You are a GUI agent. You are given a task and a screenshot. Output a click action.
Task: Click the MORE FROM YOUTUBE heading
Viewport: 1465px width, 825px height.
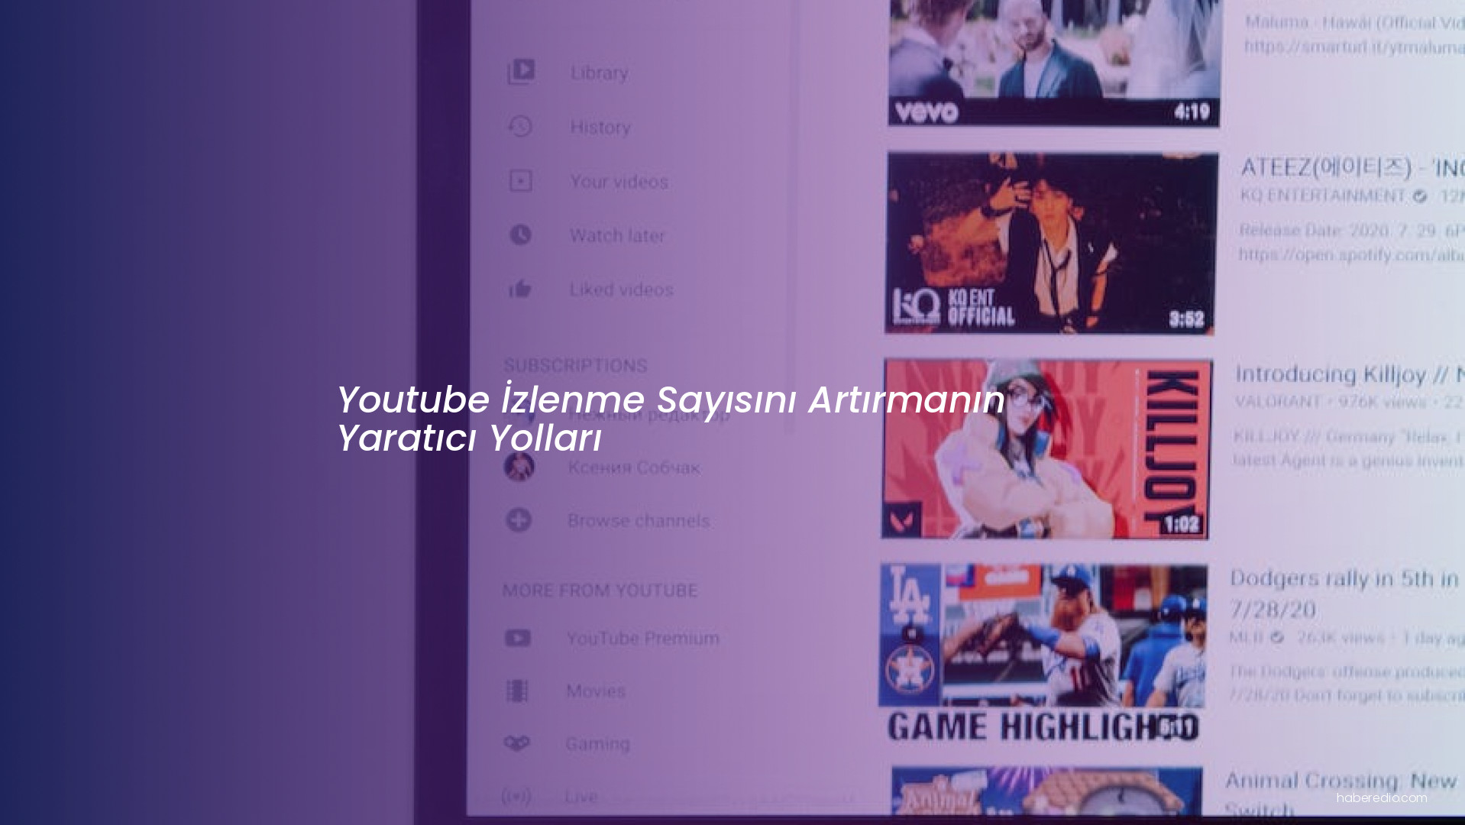pos(600,590)
